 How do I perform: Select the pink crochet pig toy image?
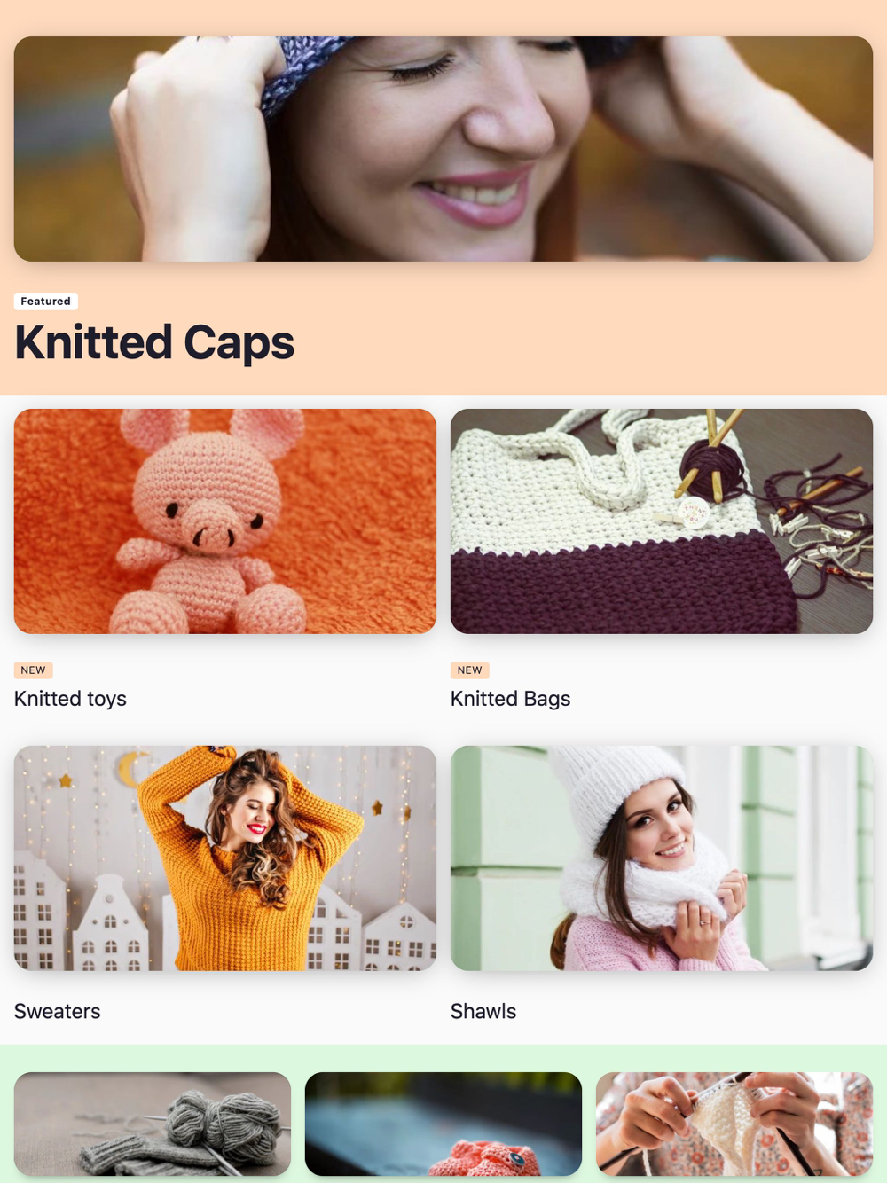[225, 521]
